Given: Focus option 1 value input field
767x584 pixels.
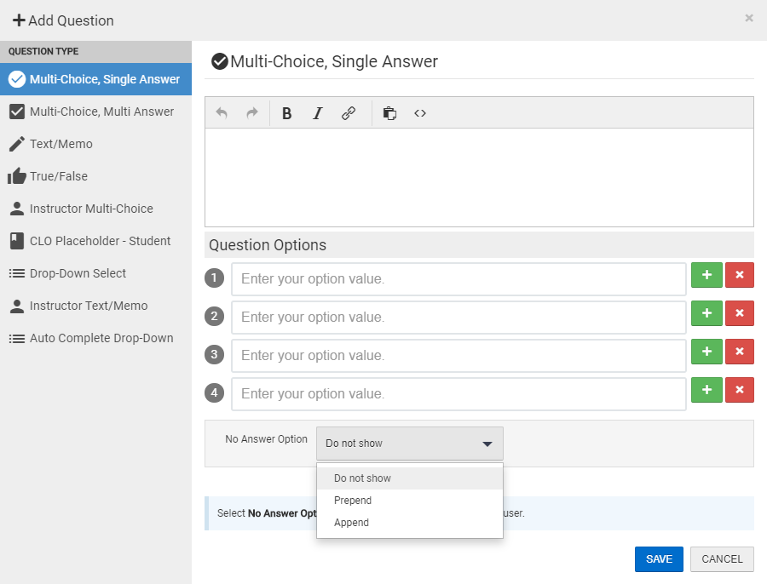Looking at the screenshot, I should (x=458, y=279).
